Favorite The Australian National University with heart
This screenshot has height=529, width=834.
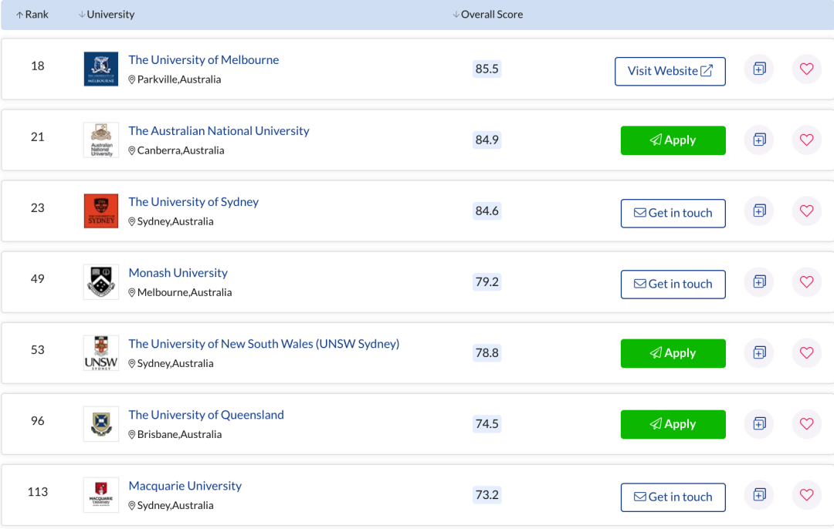(806, 140)
